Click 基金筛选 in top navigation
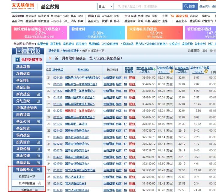The image size is (216, 192). 94,21
